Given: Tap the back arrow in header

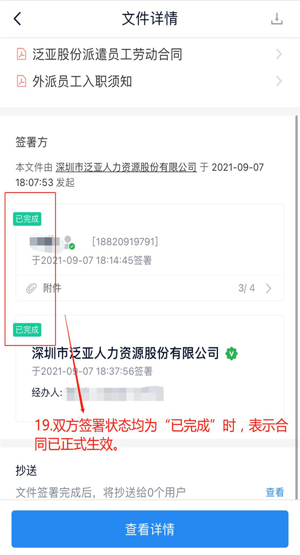Looking at the screenshot, I should click(x=17, y=19).
